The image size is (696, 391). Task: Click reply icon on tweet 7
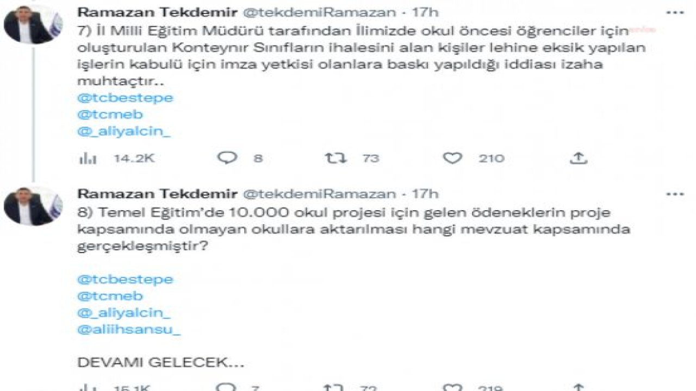(227, 158)
